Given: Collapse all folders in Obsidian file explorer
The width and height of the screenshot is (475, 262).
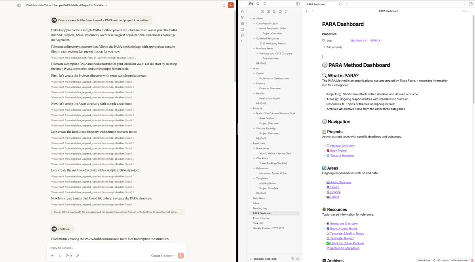Looking at the screenshot, I should pyautogui.click(x=286, y=11).
